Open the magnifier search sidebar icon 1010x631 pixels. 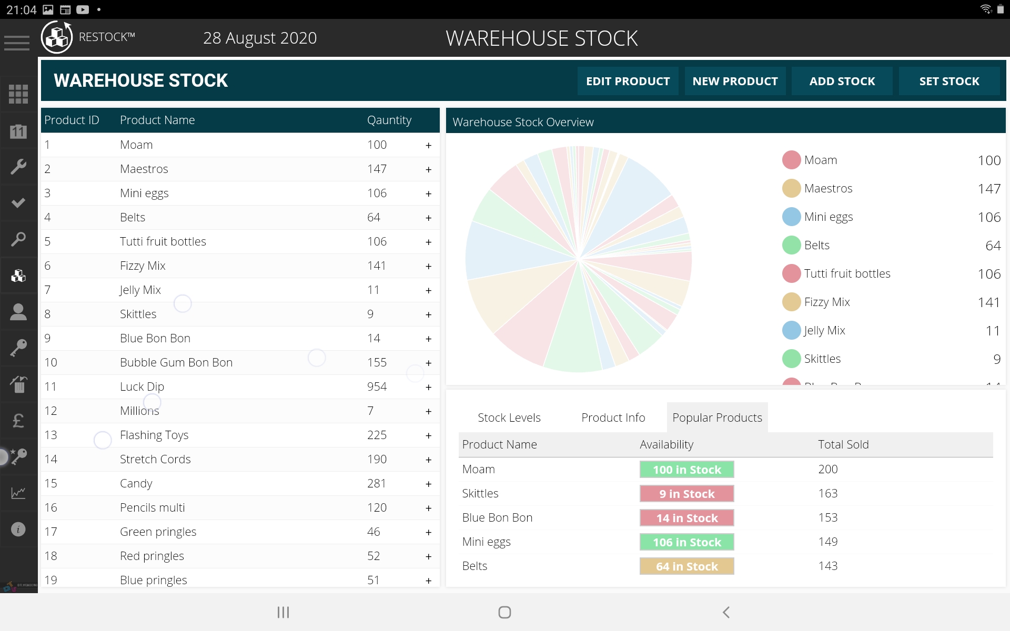point(18,239)
